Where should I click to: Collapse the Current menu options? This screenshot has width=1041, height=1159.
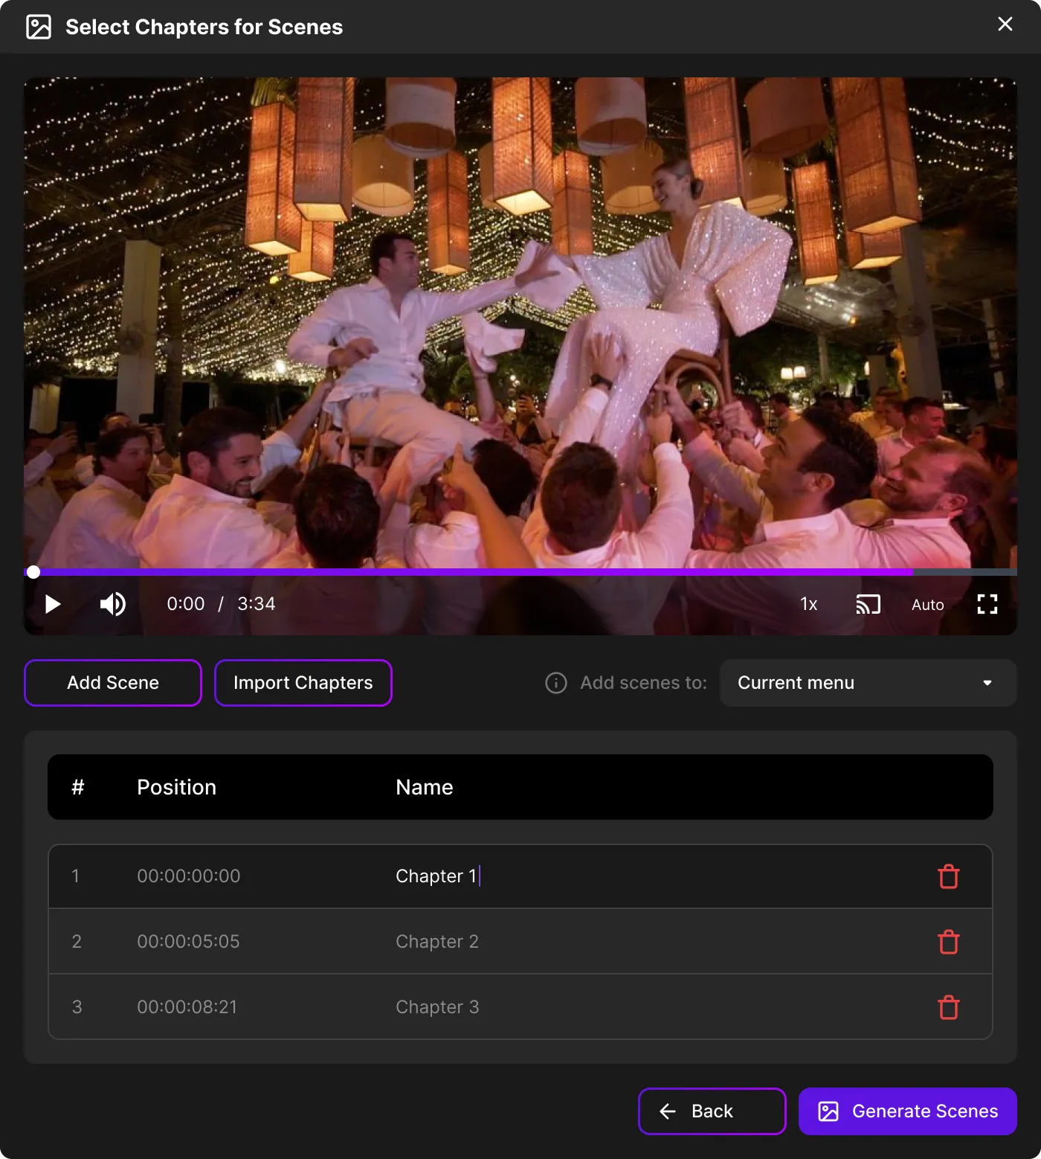coord(868,682)
